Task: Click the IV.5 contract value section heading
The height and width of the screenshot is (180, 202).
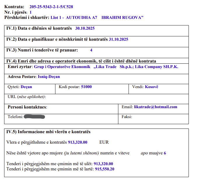Action: [x=48, y=132]
